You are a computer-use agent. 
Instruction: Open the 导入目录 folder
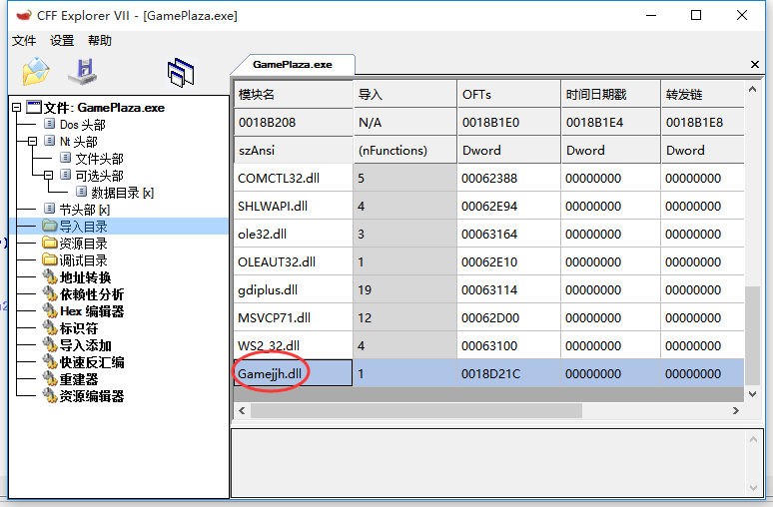click(x=83, y=227)
